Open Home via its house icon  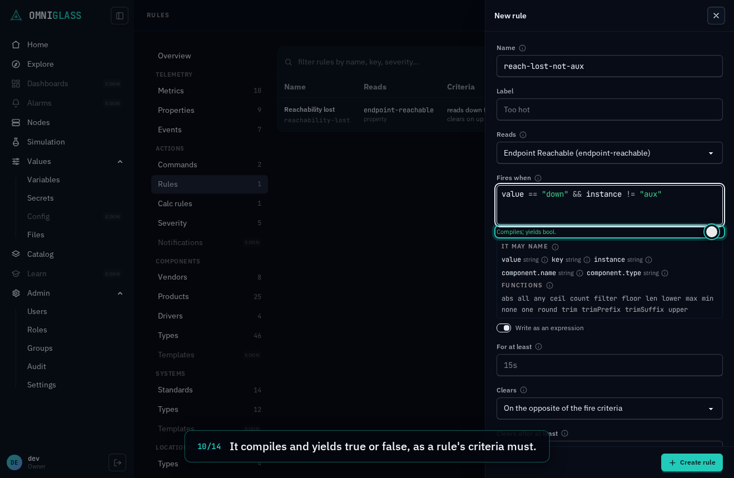click(16, 44)
